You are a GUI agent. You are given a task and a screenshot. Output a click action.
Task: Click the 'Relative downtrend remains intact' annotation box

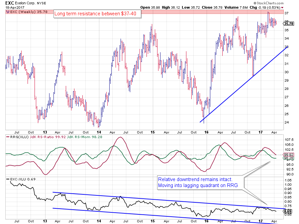[x=201, y=182]
